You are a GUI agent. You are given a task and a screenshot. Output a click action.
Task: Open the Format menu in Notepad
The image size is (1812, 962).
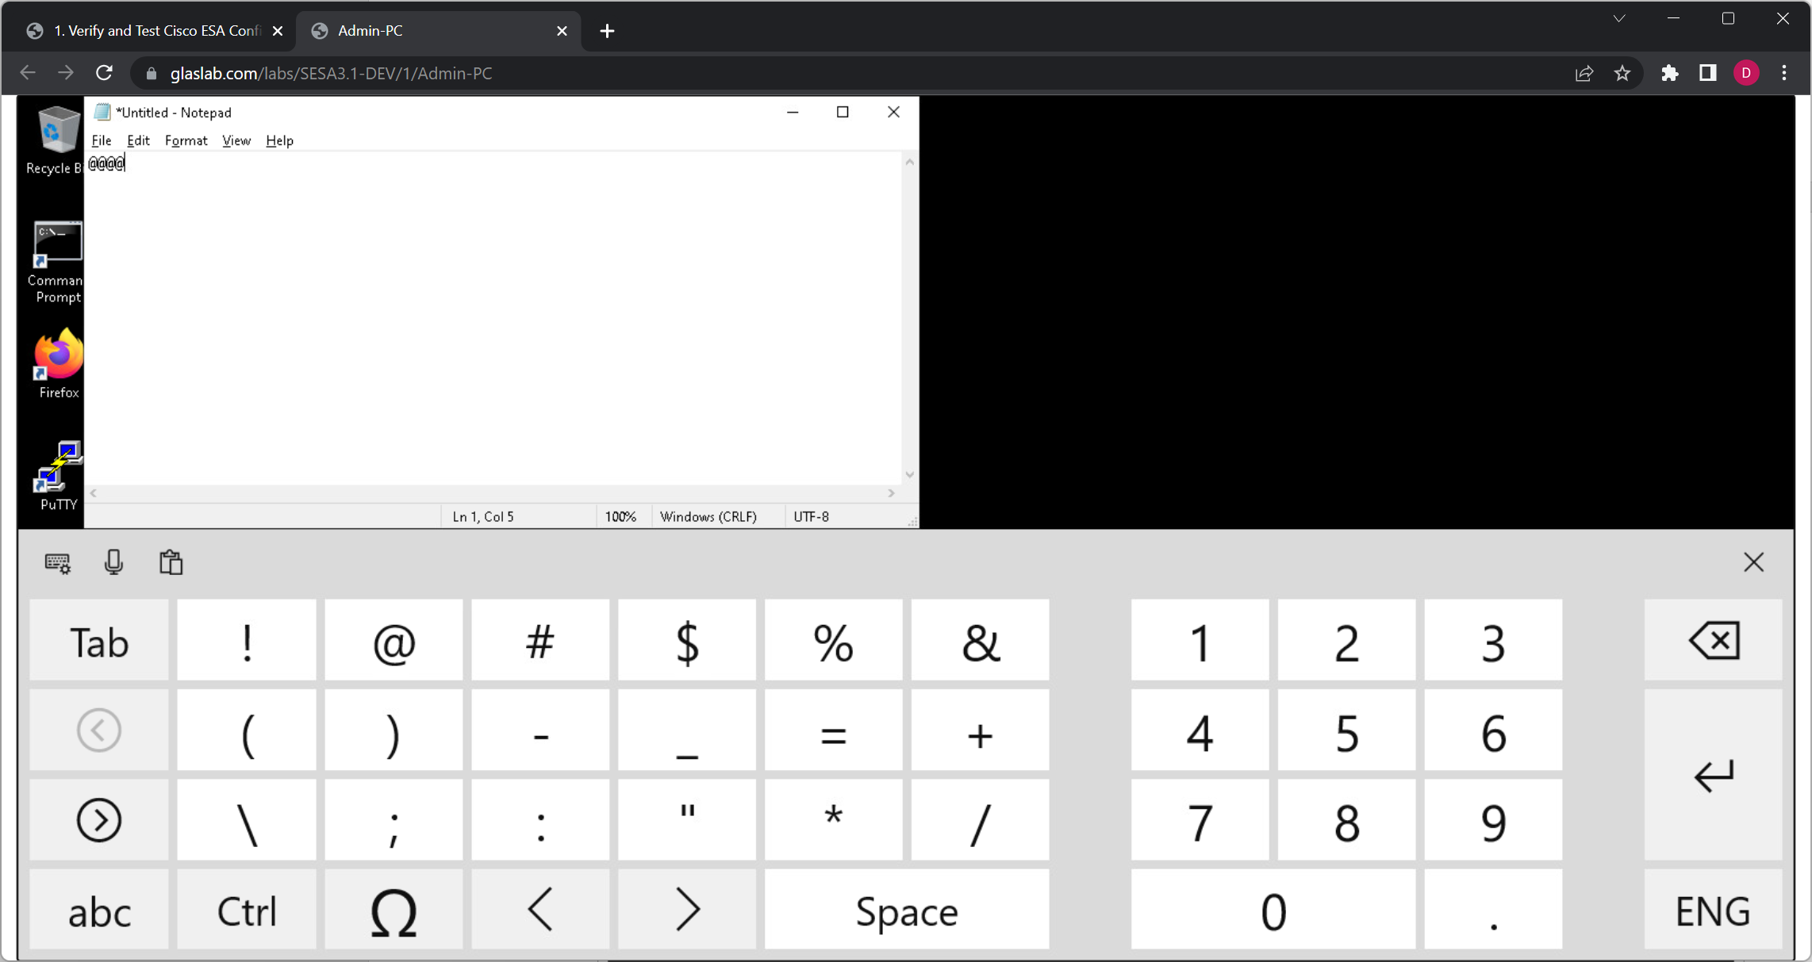pos(186,140)
